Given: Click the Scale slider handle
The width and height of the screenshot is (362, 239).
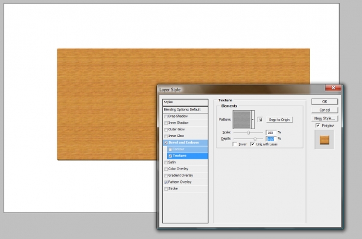Looking at the screenshot, I should (249, 133).
